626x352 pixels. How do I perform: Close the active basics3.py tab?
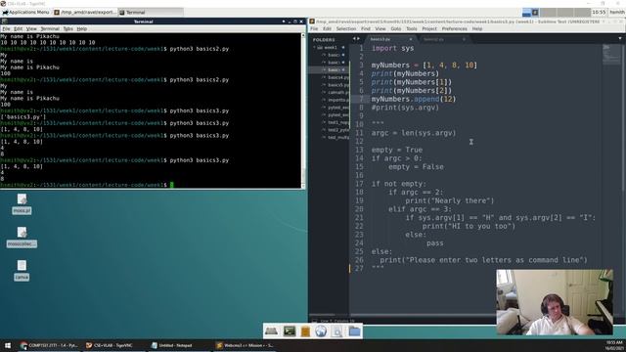click(411, 39)
